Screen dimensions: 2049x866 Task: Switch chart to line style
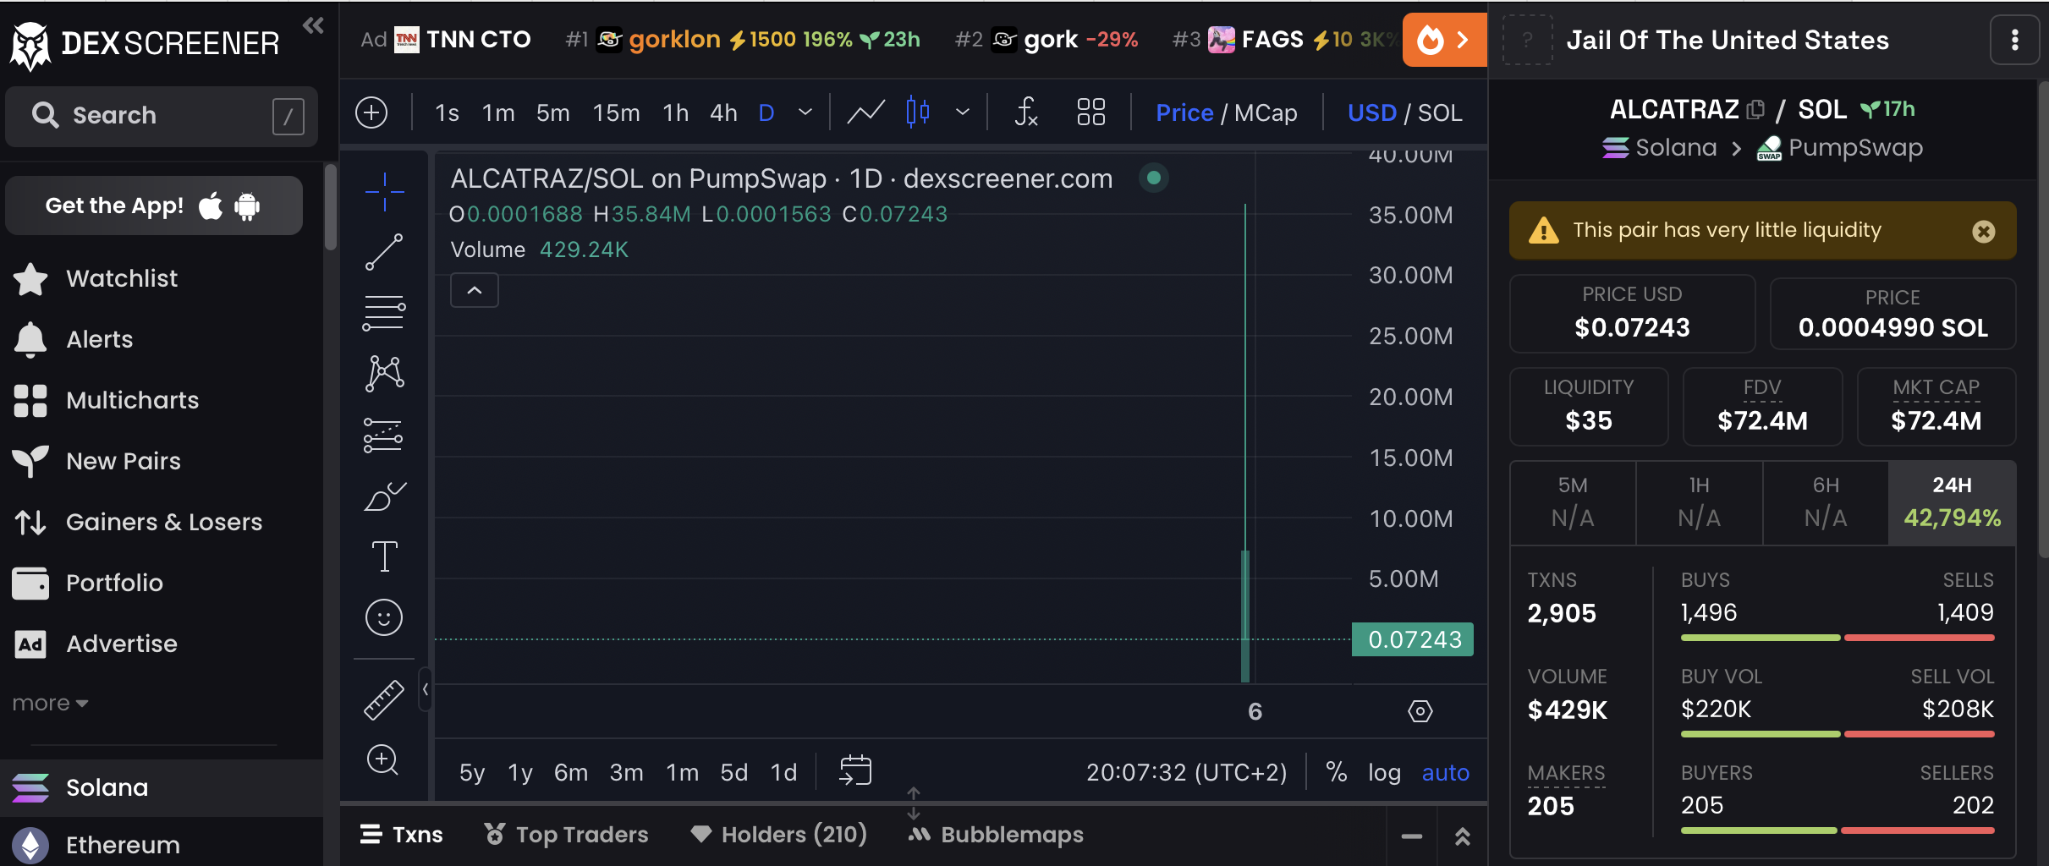(866, 112)
